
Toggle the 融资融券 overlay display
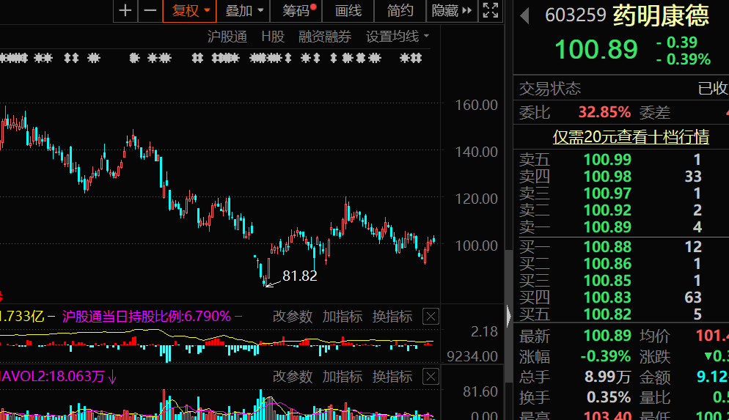[324, 37]
